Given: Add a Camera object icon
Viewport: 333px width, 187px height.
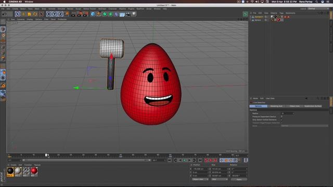Looking at the screenshot, I should point(128,14).
